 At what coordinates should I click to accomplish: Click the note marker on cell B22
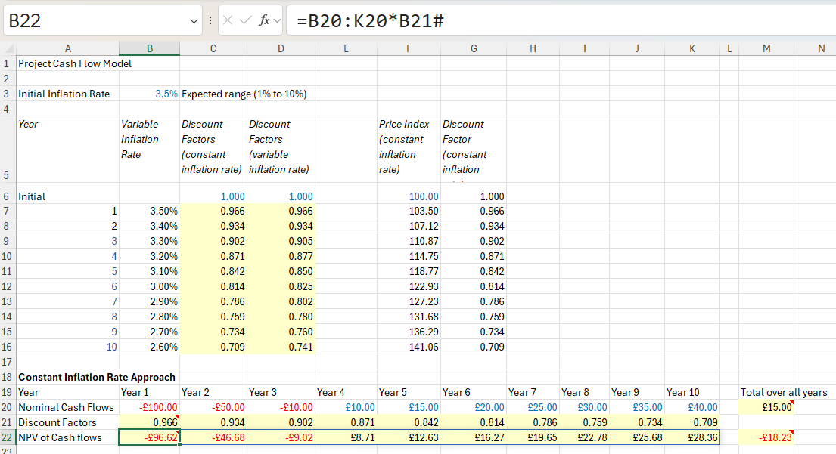click(176, 433)
